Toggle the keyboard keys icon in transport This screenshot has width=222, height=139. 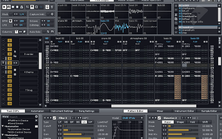tap(32, 7)
